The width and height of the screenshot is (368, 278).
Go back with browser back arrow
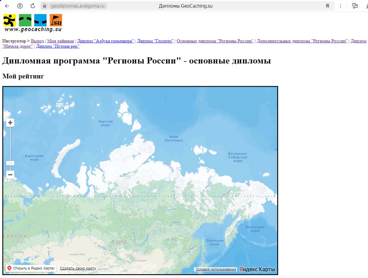[x=7, y=6]
